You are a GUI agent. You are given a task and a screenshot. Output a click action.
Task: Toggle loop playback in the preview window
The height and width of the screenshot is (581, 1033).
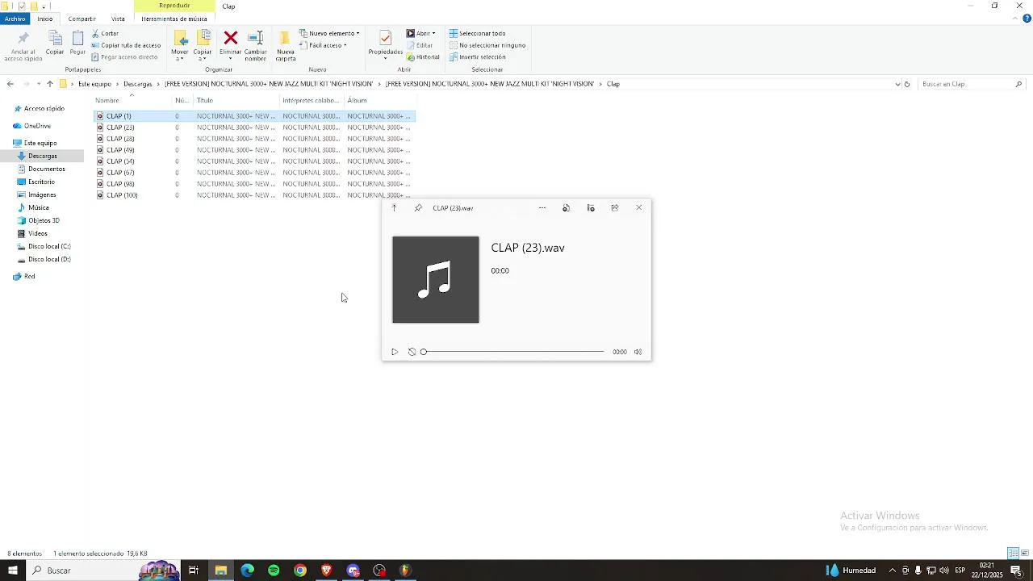412,352
